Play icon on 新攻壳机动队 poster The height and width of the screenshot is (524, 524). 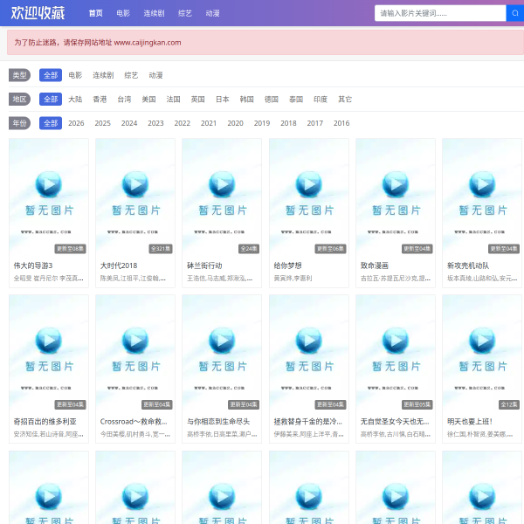482,184
